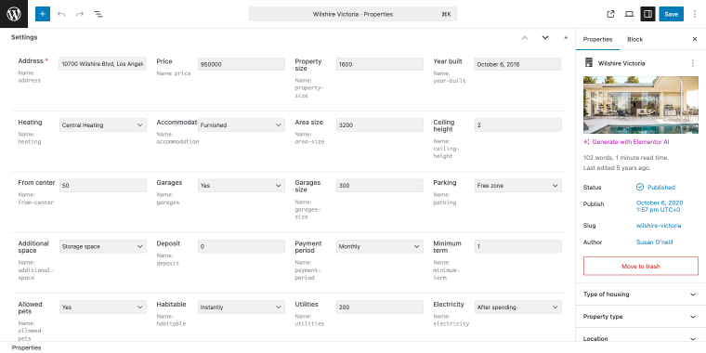
Task: Close the settings sidebar panel
Action: [x=695, y=39]
